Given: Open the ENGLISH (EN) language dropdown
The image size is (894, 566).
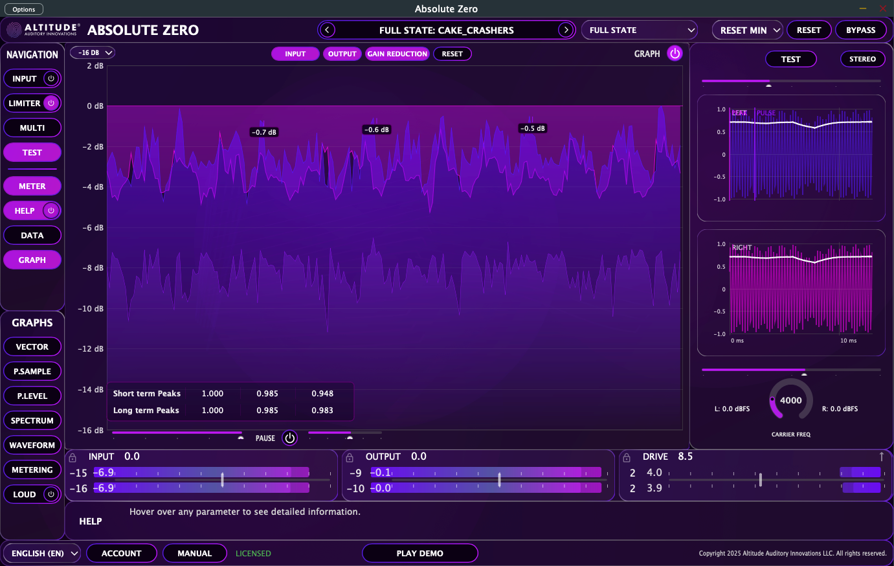Looking at the screenshot, I should [x=41, y=553].
